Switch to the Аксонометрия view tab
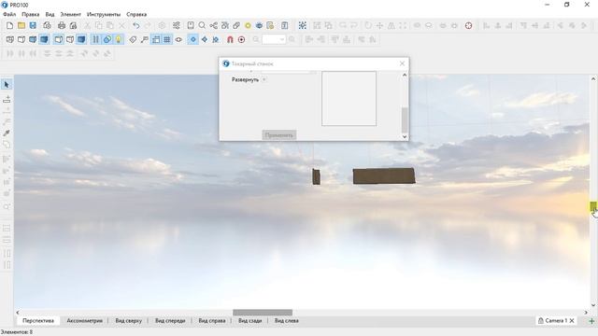 (x=85, y=321)
